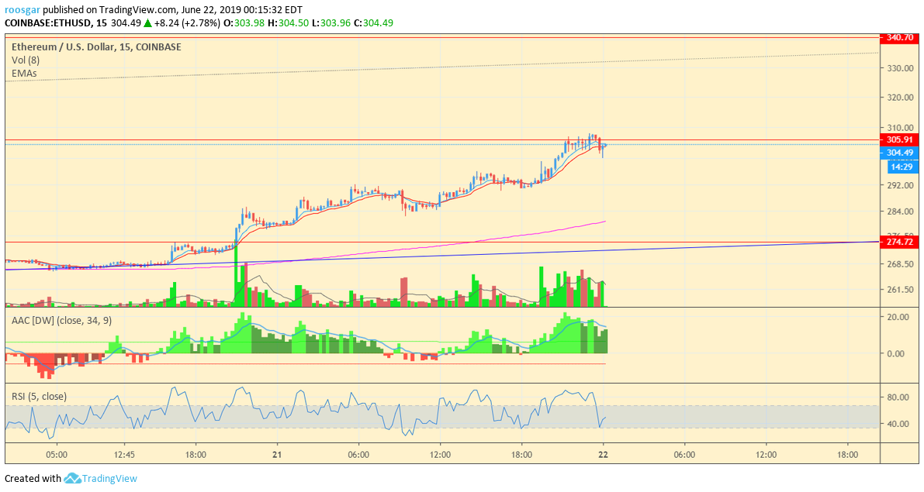Select the Vol (8) indicator label

click(x=26, y=60)
